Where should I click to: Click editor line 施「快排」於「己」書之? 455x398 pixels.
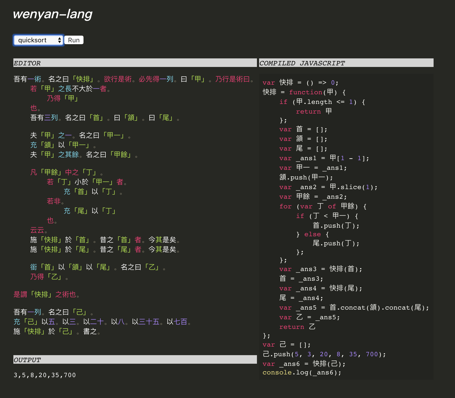[x=57, y=332]
